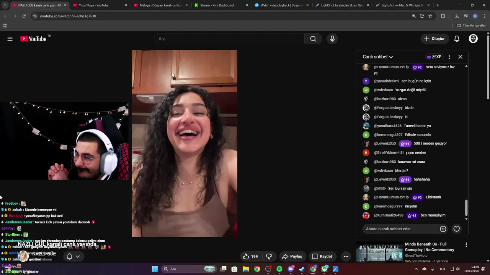Image resolution: width=490 pixels, height=275 pixels.
Task: Open live chat options three-dot menu
Action: point(449,57)
